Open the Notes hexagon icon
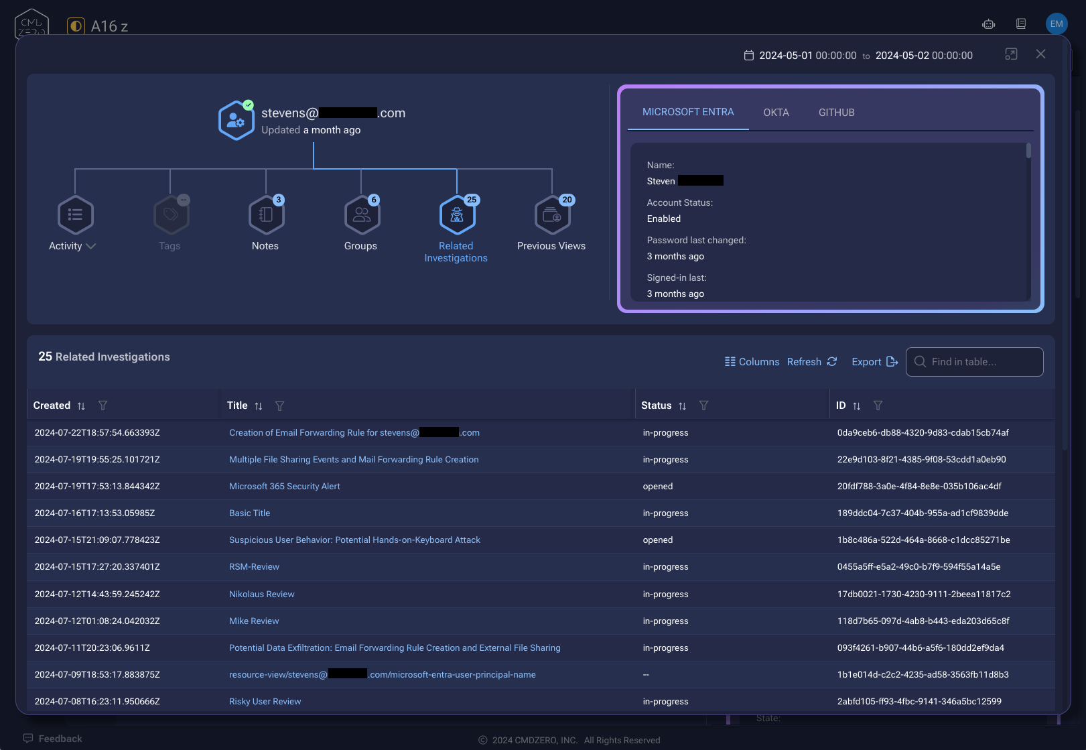The height and width of the screenshot is (750, 1086). click(266, 214)
